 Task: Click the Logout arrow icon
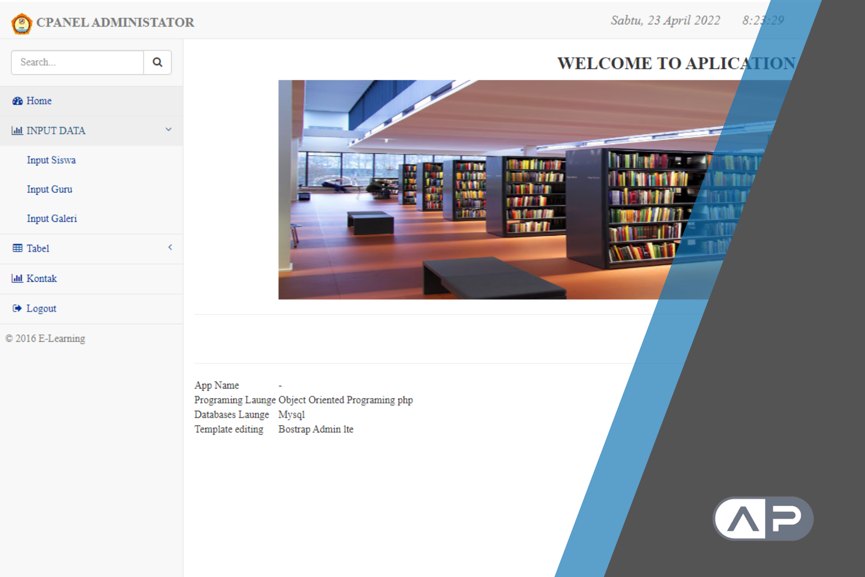tap(17, 308)
